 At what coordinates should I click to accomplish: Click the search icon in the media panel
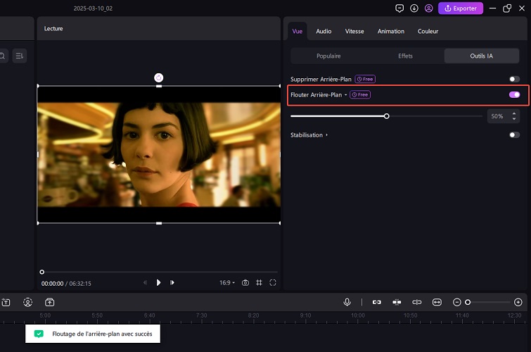2,56
